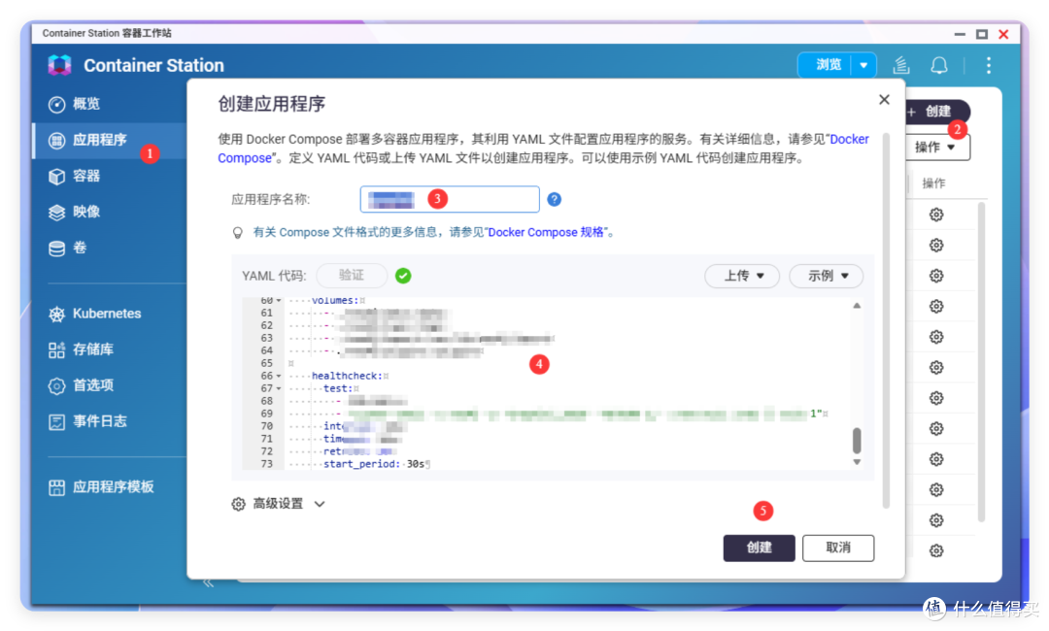The width and height of the screenshot is (1049, 631).
Task: Collapse the healthcheck fold arrow at line 66
Action: (x=279, y=376)
